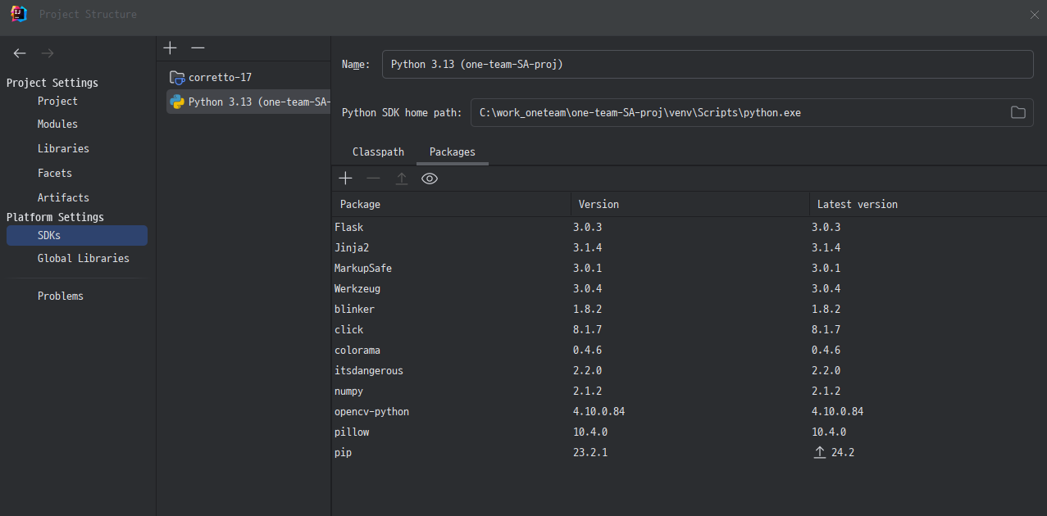1047x516 pixels.
Task: Open Facets settings page
Action: [55, 173]
